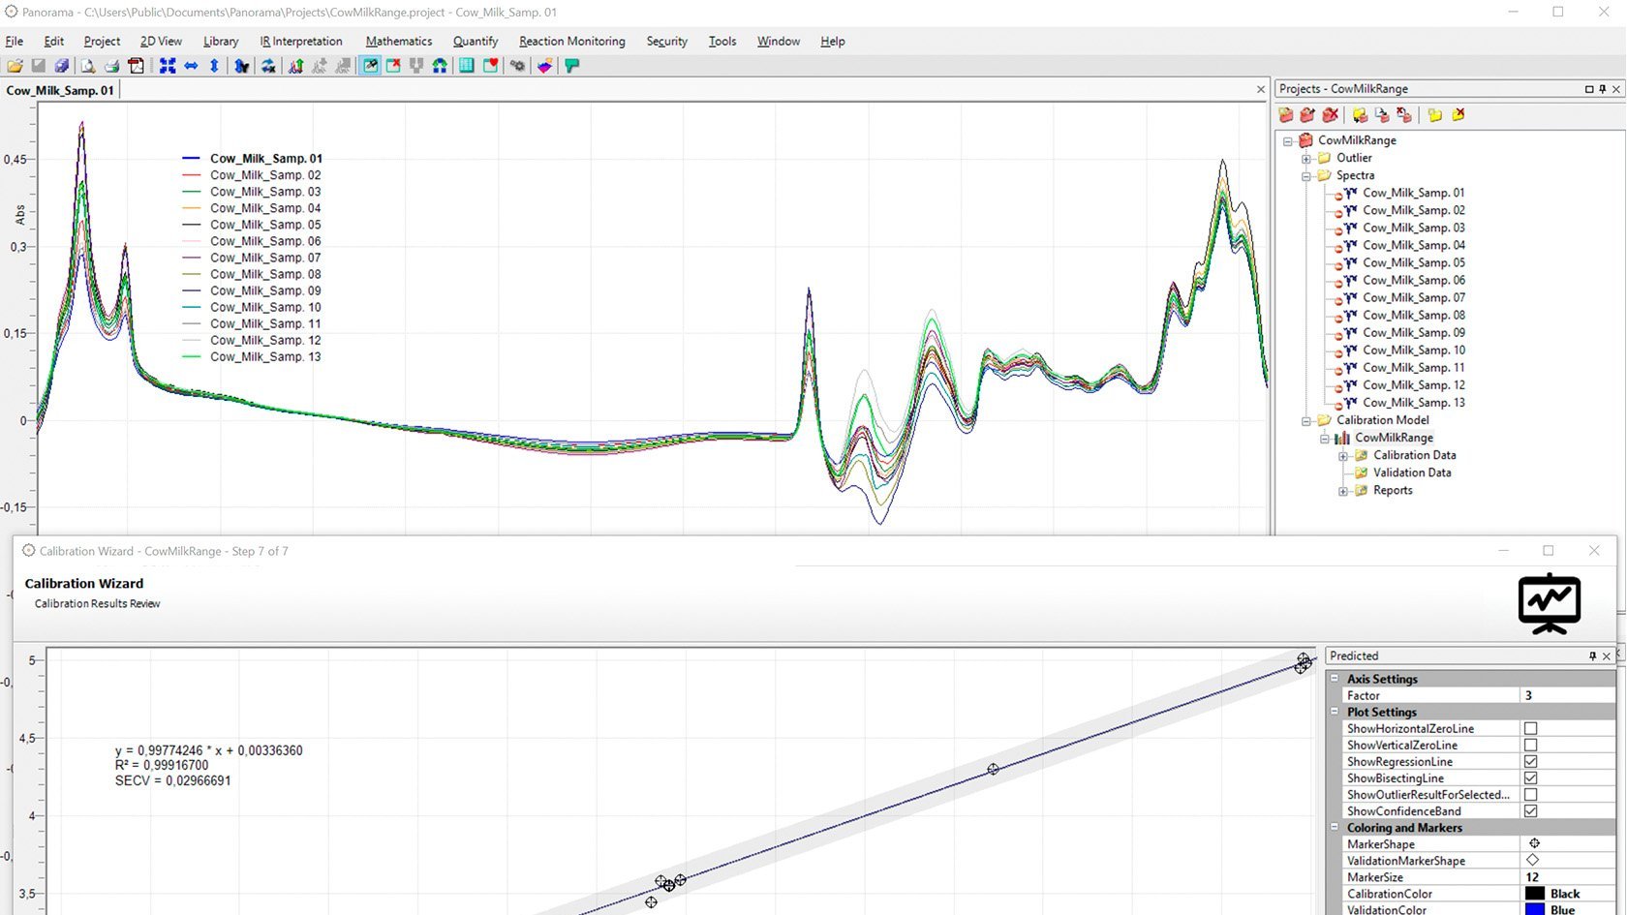Click the Black CalibrationColor swatch
Image resolution: width=1627 pixels, height=915 pixels.
point(1535,894)
